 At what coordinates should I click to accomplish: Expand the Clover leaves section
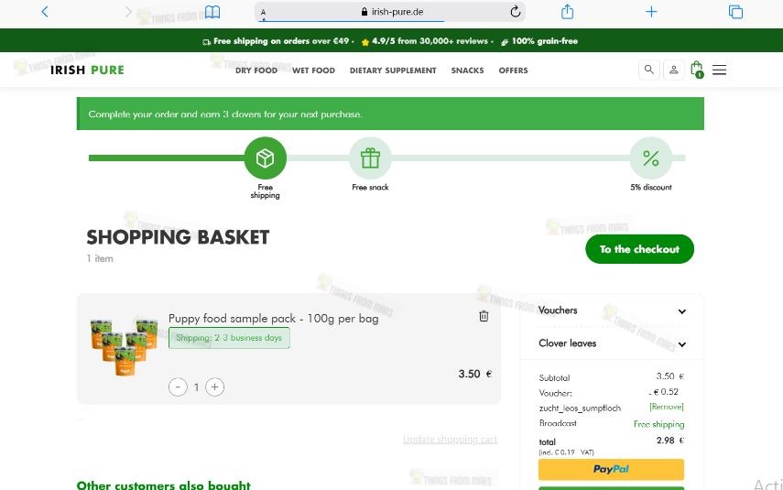pos(612,343)
